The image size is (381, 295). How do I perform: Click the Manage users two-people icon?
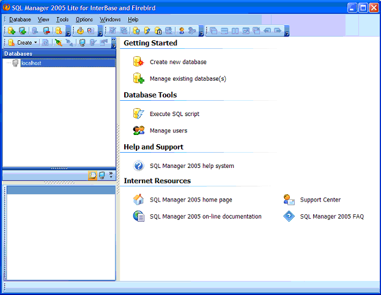[138, 131]
